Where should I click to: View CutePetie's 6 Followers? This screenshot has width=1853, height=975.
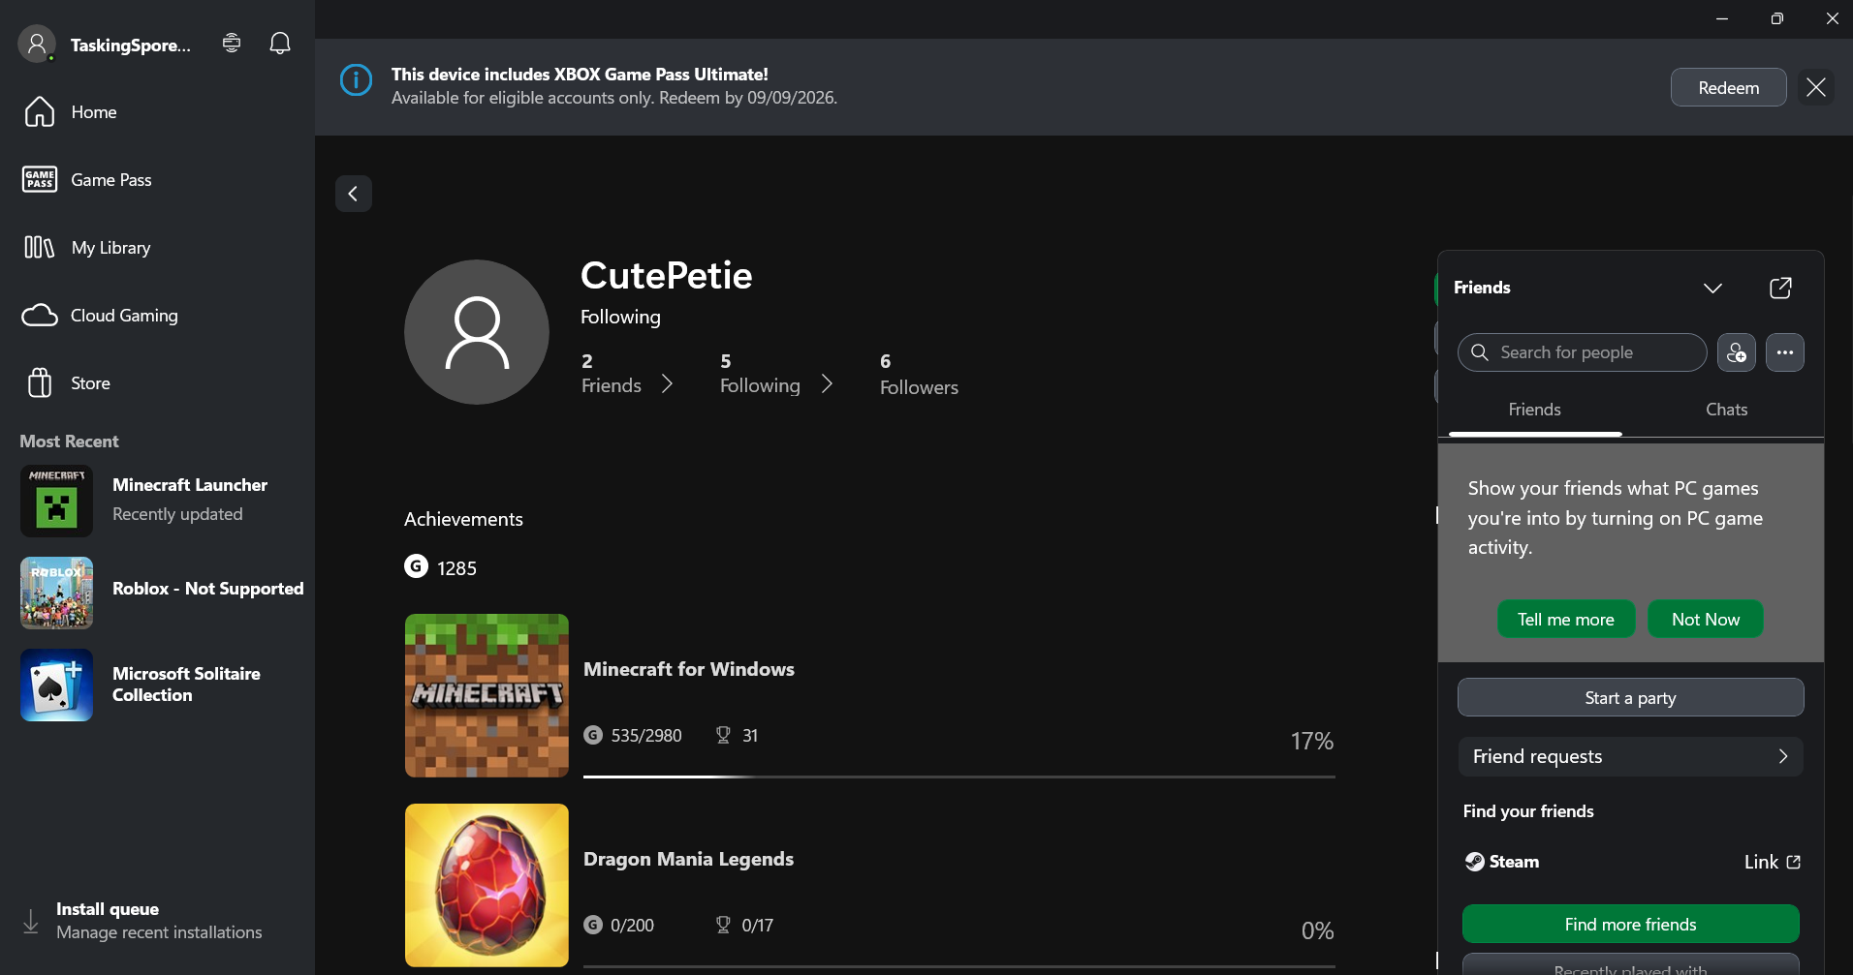919,375
